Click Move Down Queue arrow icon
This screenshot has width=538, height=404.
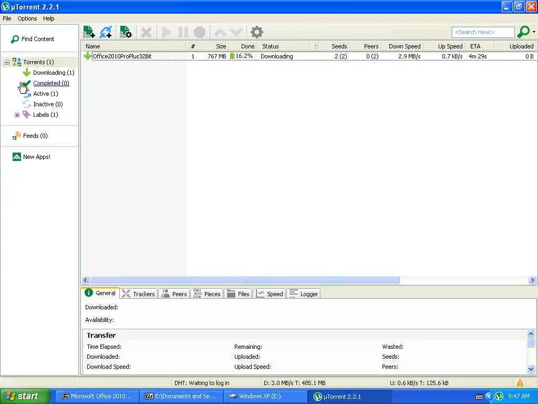(x=236, y=32)
